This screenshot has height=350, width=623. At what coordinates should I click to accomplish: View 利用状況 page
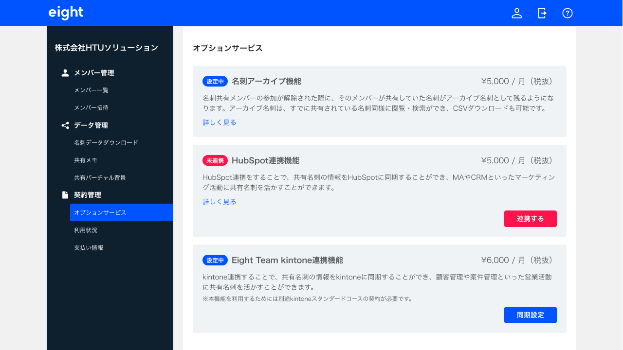[x=86, y=230]
